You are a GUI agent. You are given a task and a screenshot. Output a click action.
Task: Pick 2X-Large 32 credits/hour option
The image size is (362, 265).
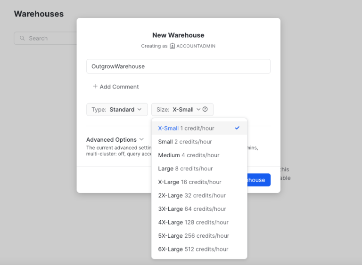click(192, 195)
